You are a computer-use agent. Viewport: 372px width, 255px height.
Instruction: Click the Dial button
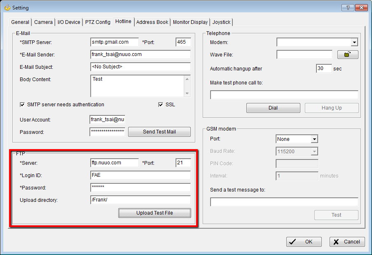(273, 108)
